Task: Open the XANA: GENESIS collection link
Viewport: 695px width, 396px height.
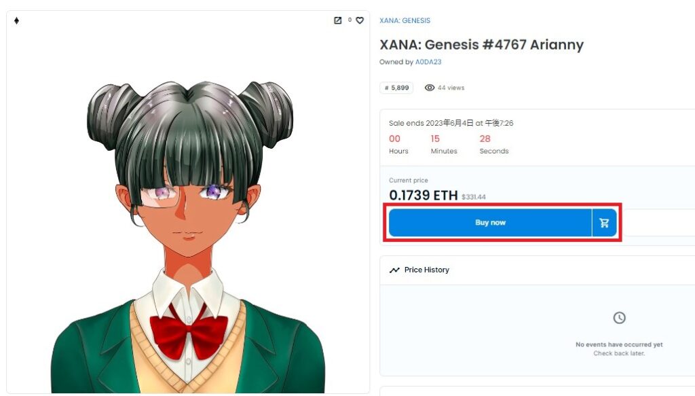Action: pos(405,20)
